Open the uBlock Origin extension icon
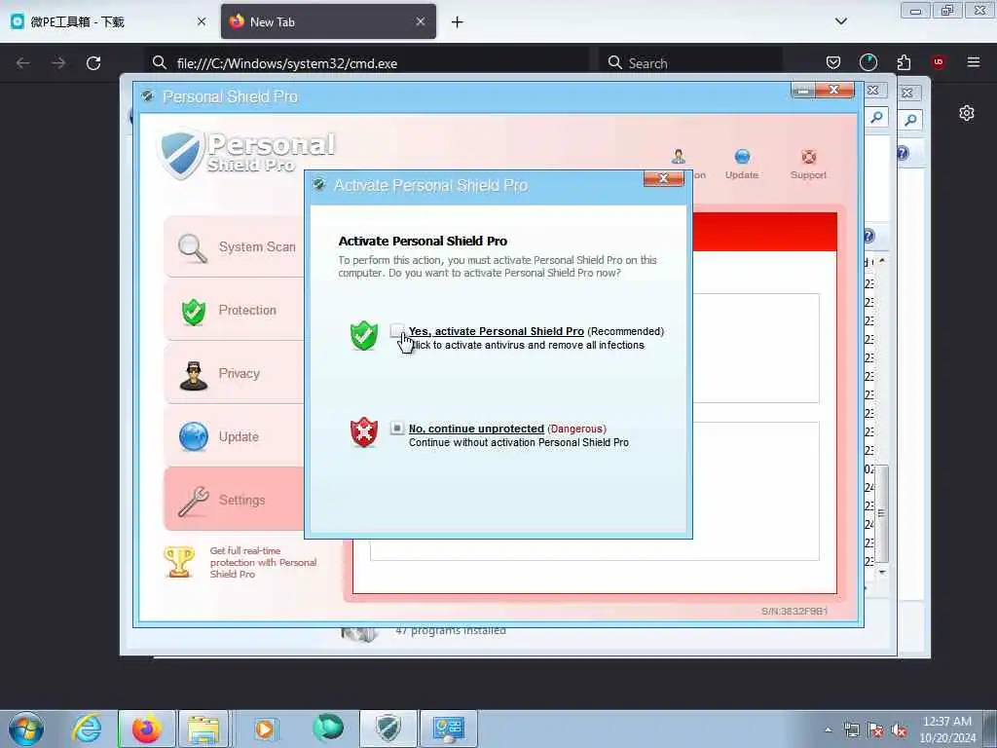Image resolution: width=997 pixels, height=748 pixels. click(x=939, y=62)
